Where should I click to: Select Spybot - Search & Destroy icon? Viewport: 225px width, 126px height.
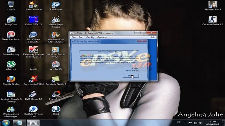[11, 97]
